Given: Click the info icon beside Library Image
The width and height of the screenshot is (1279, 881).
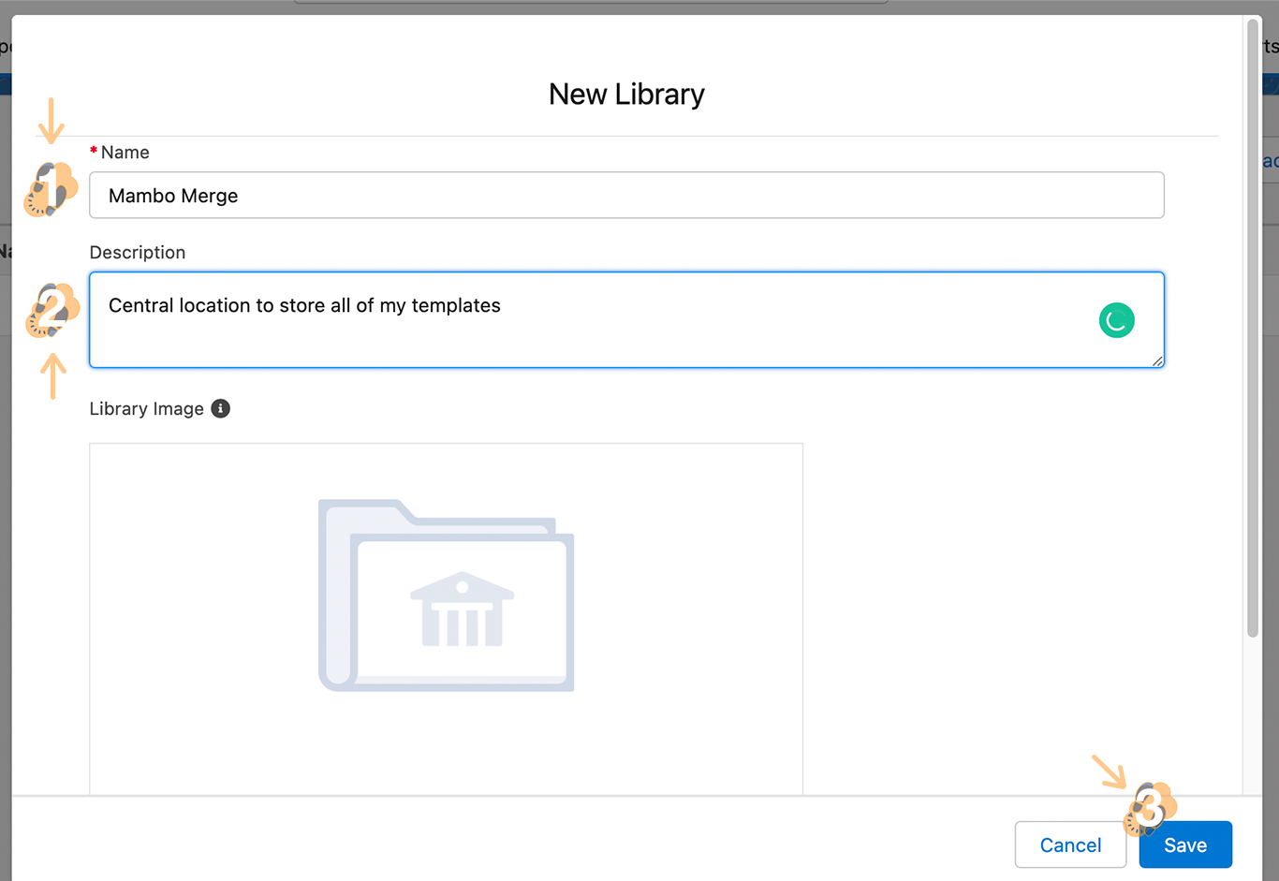Looking at the screenshot, I should coord(220,408).
